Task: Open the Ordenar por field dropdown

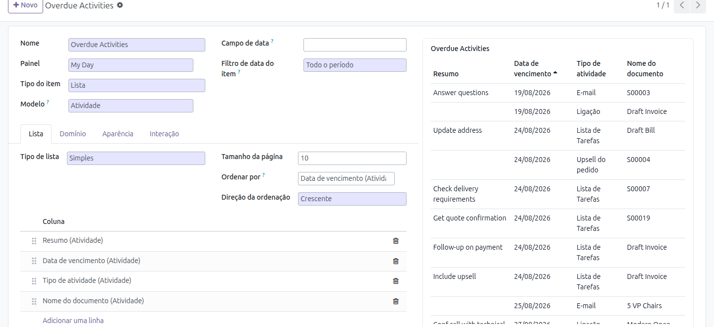Action: point(346,178)
